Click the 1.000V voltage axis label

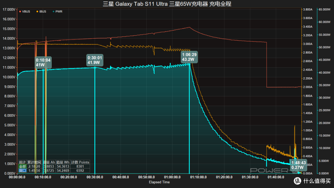(10, 164)
